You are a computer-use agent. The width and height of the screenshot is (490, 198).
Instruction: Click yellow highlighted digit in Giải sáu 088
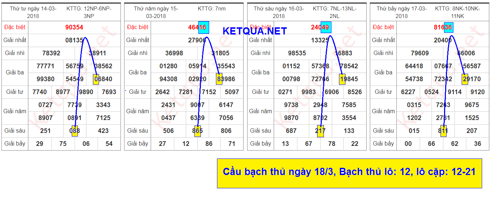(x=75, y=131)
